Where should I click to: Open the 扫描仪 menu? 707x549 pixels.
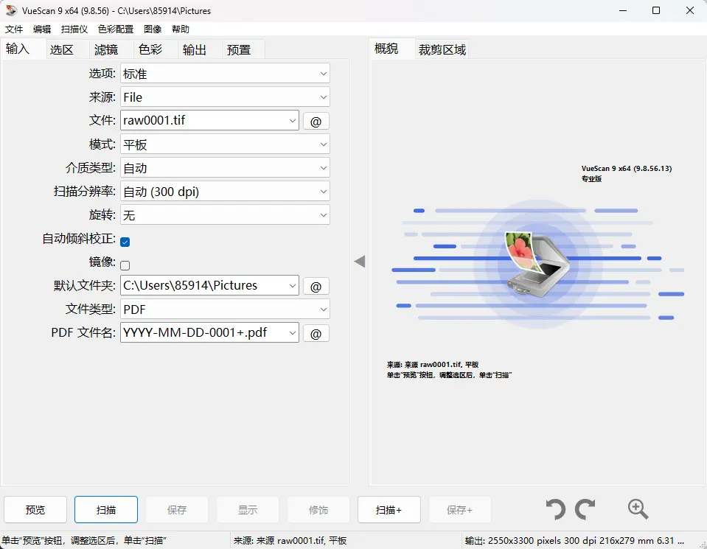(x=74, y=29)
